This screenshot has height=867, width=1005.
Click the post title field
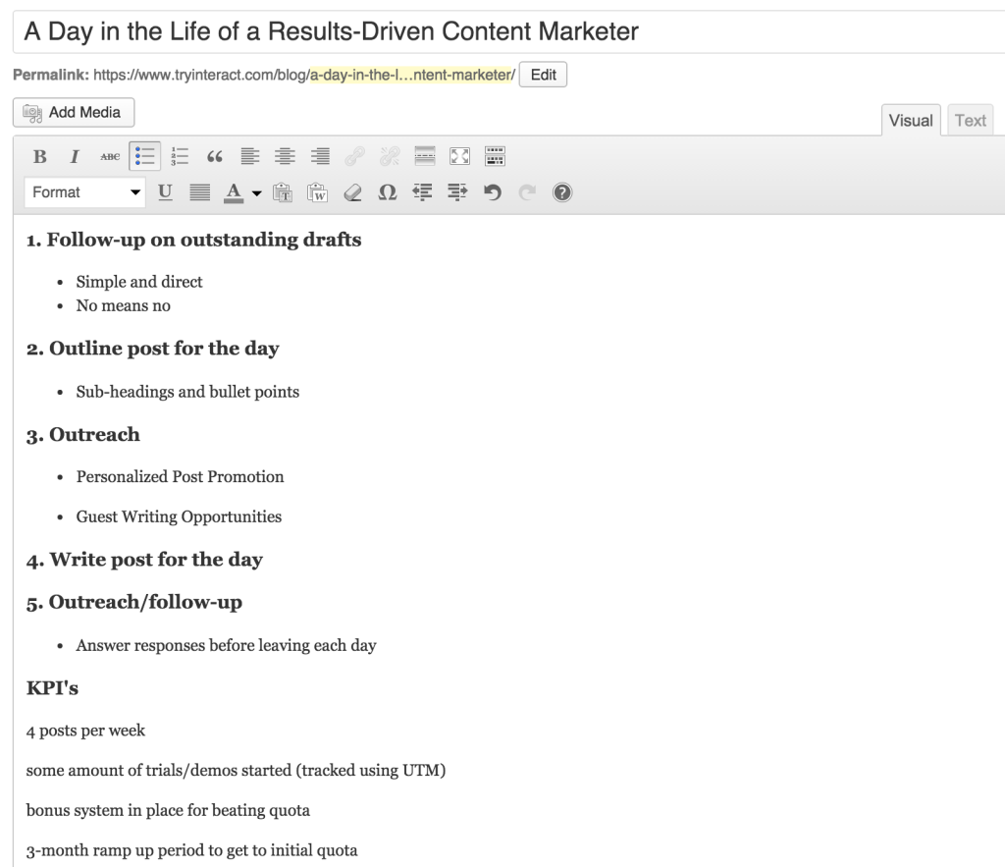509,31
